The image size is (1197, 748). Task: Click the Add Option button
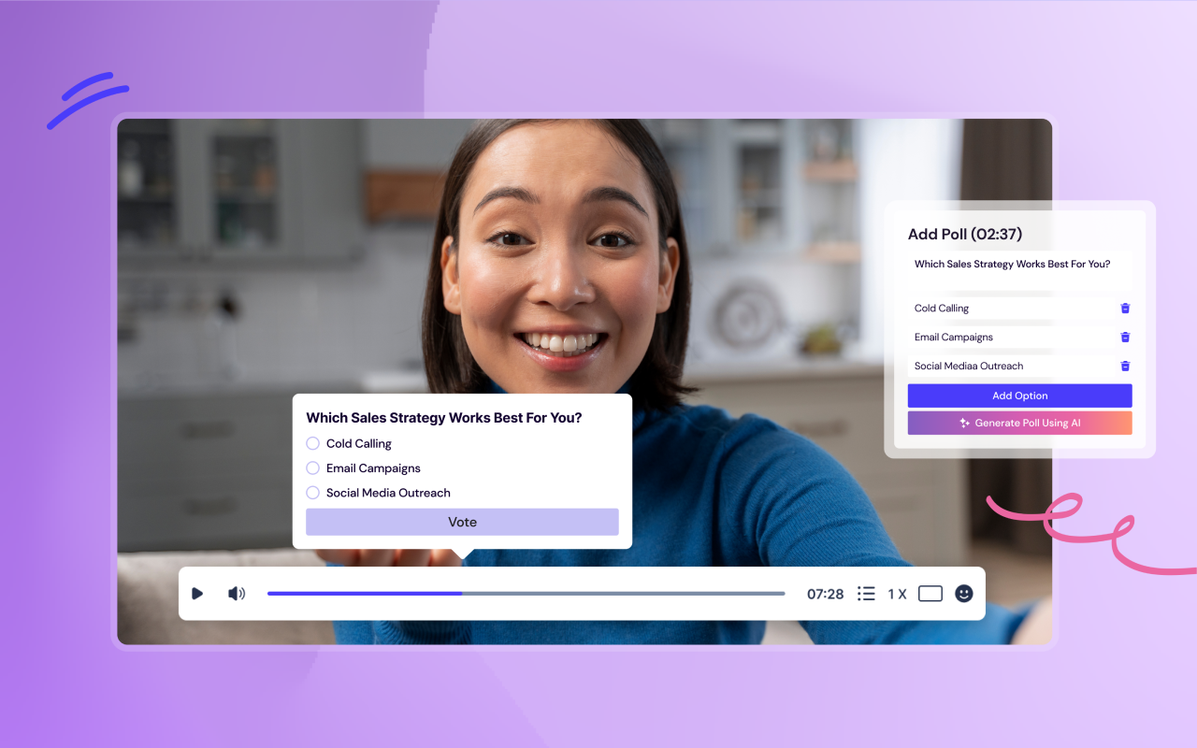click(x=1020, y=396)
